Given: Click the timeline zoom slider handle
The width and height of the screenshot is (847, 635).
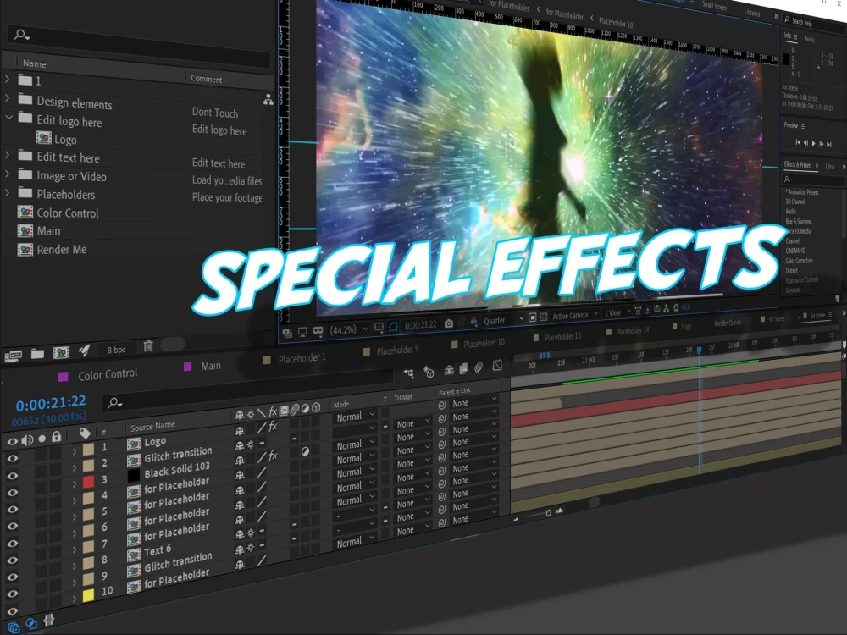Looking at the screenshot, I should pyautogui.click(x=548, y=513).
